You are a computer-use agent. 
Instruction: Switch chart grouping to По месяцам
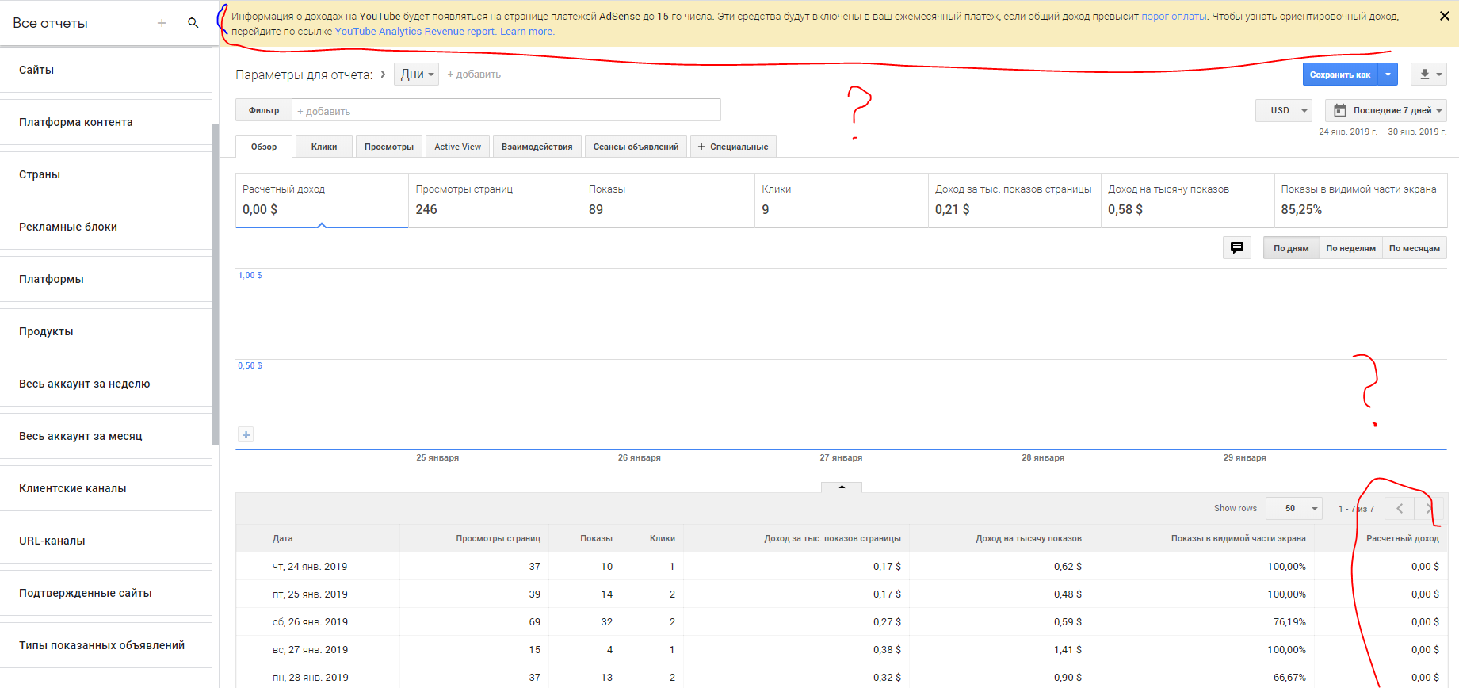point(1414,248)
